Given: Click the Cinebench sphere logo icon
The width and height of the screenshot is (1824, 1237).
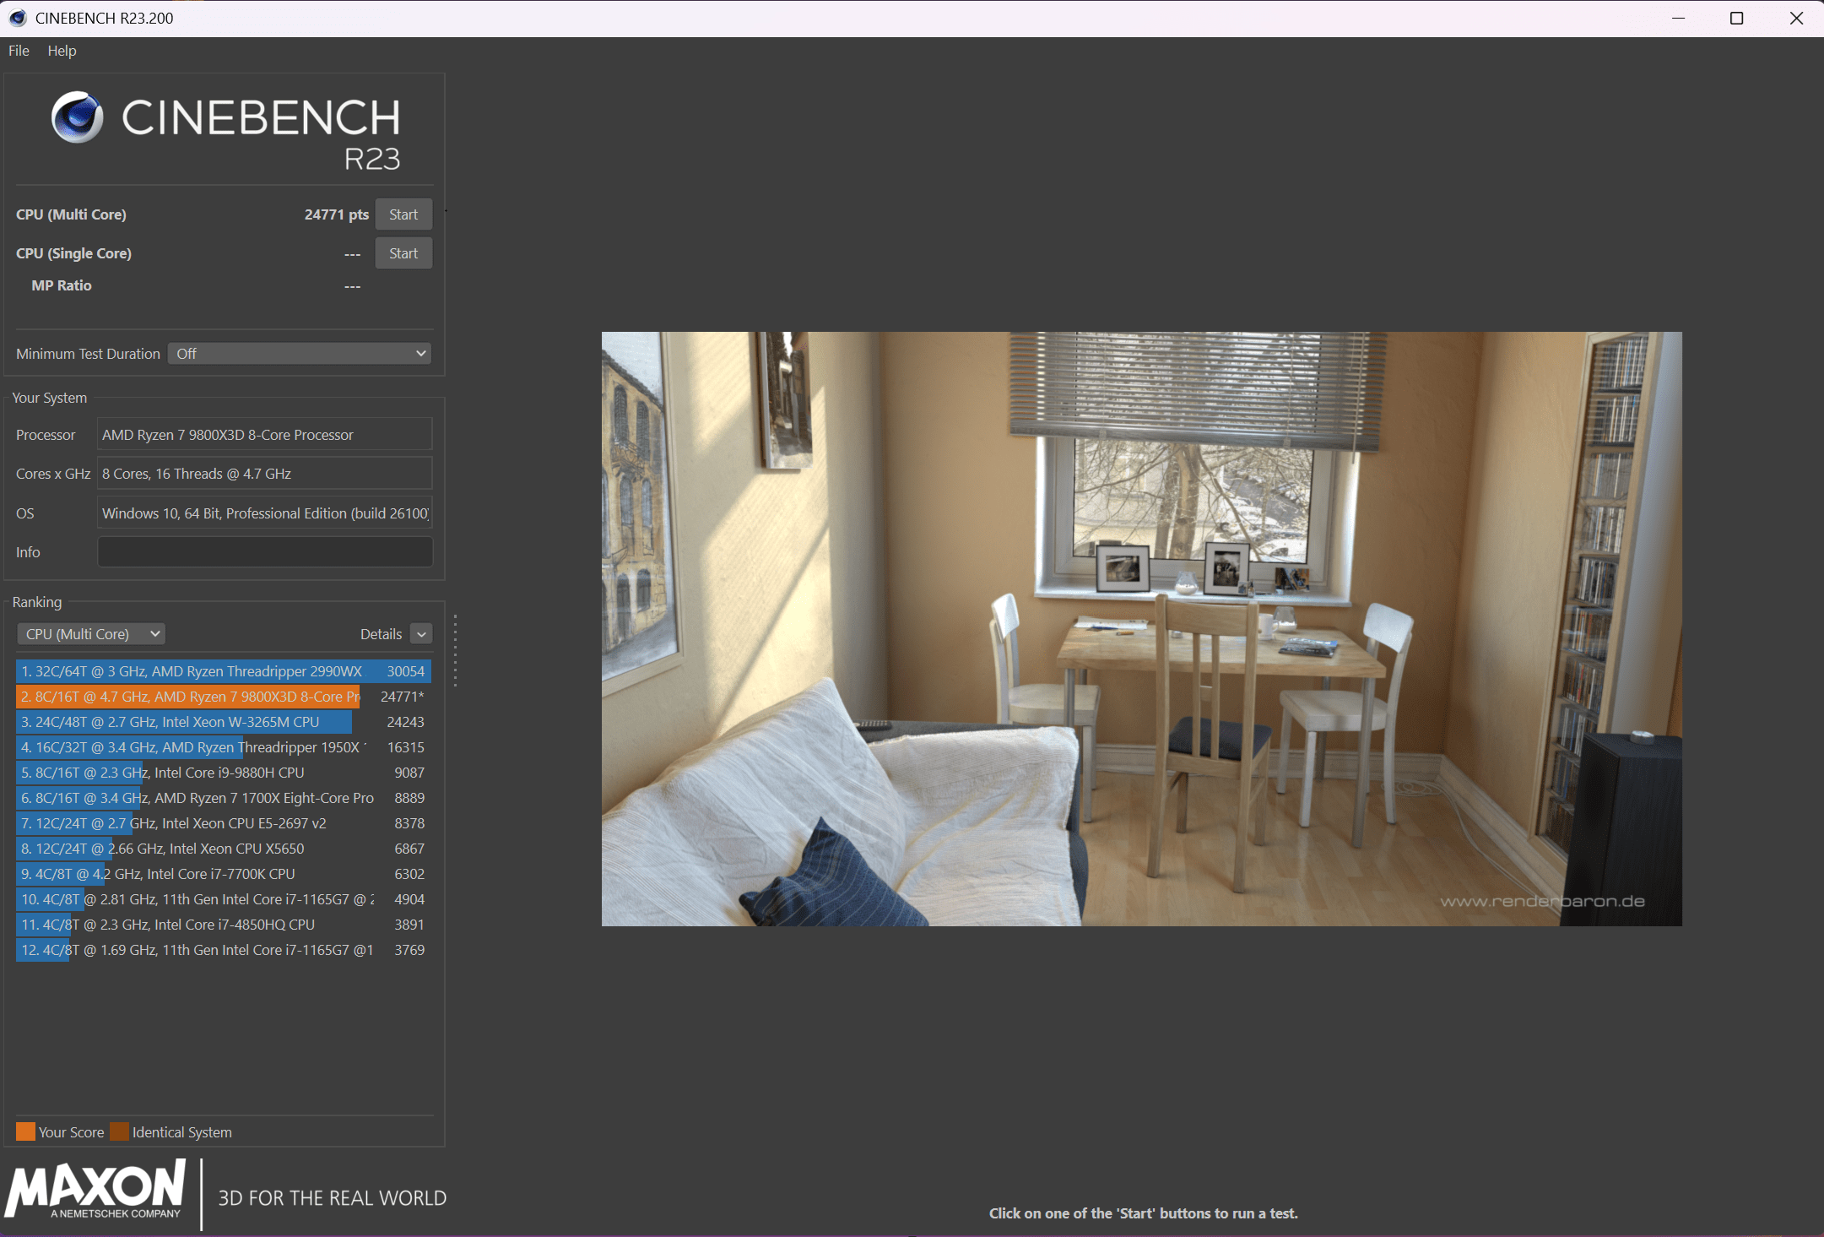Looking at the screenshot, I should point(77,117).
